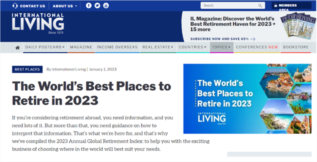Open the Daily Postcard dropdown menu
Screen dimensions: 317x162
[45, 47]
